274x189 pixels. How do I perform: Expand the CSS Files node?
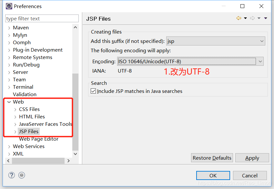pos(15,110)
